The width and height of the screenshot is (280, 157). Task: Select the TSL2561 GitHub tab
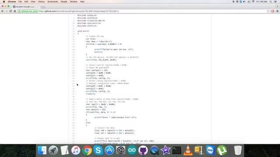(x=25, y=7)
